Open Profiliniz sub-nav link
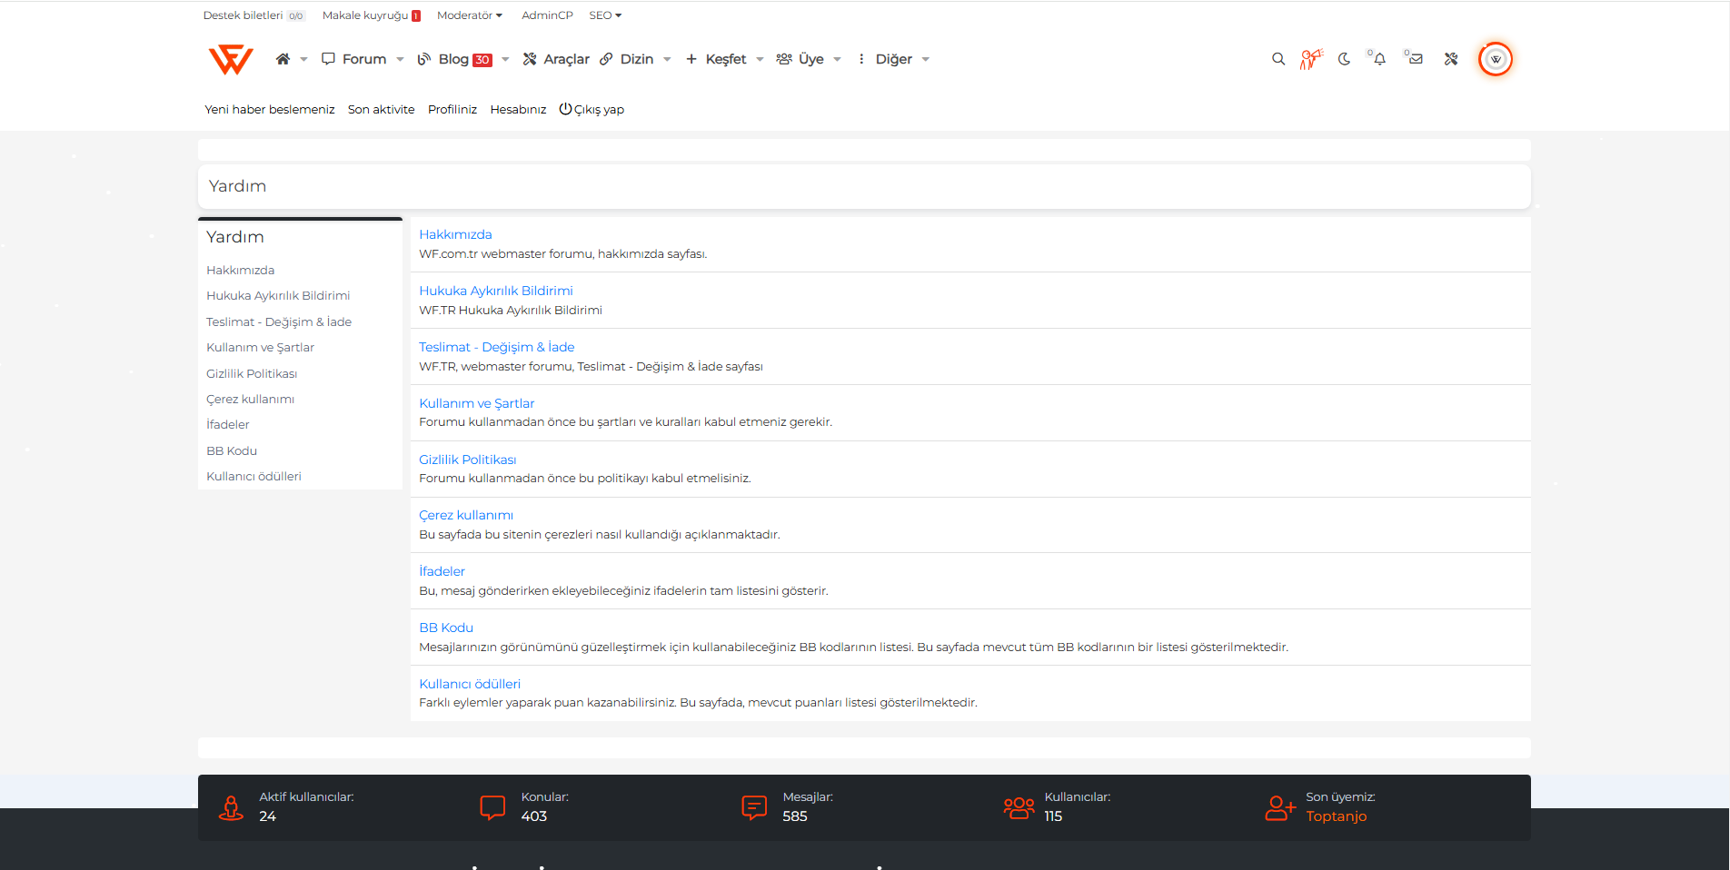The width and height of the screenshot is (1730, 870). pyautogui.click(x=452, y=109)
